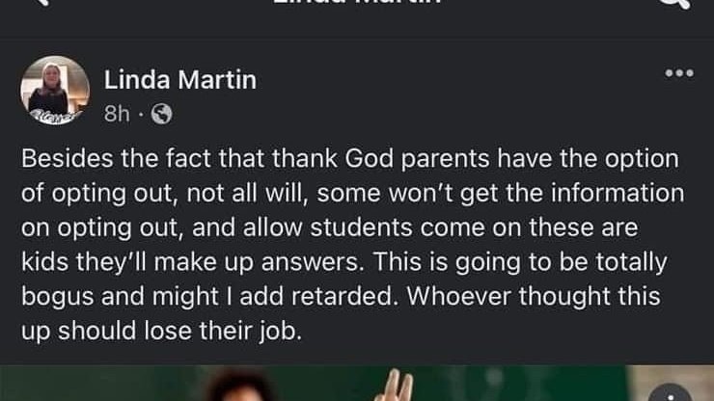
Task: Open Linda Martin's profile from author name
Action: 179,80
